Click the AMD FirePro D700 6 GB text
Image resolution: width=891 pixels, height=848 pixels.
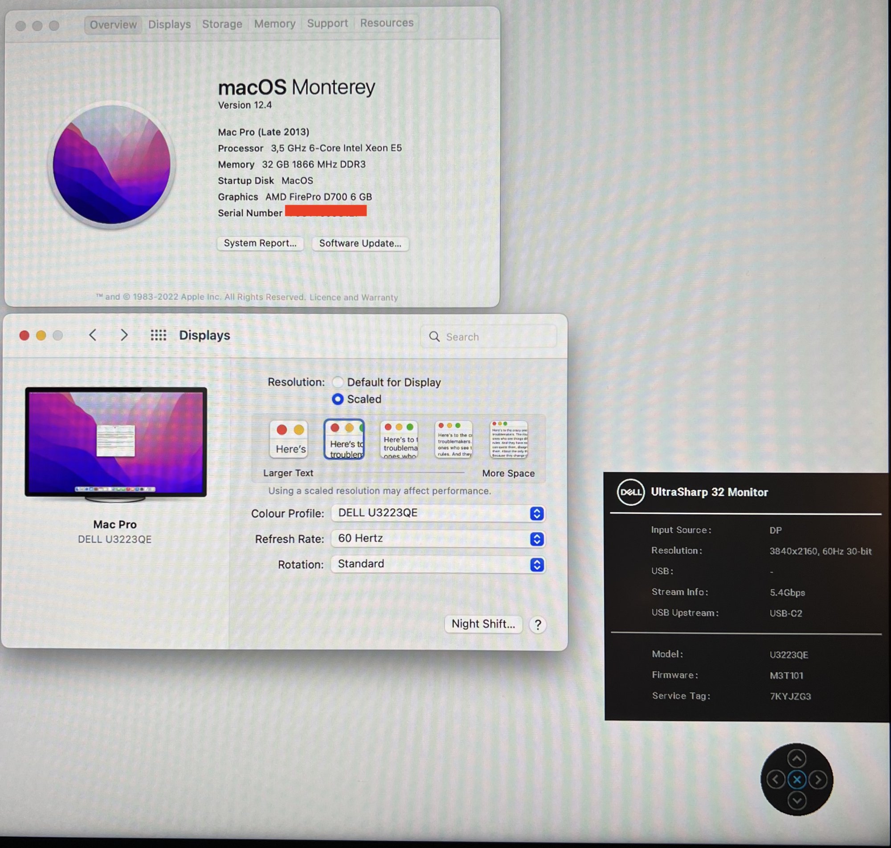[x=319, y=197]
